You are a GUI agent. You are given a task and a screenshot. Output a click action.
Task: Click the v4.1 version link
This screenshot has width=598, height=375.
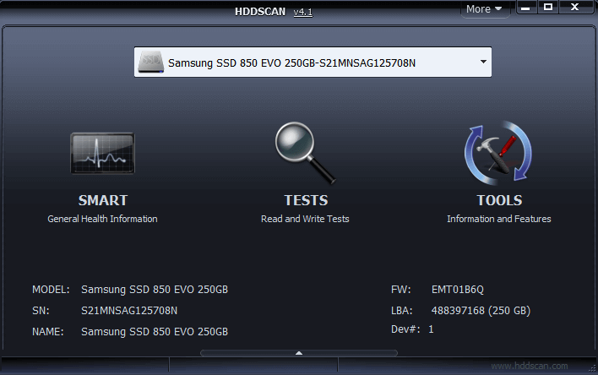[303, 12]
